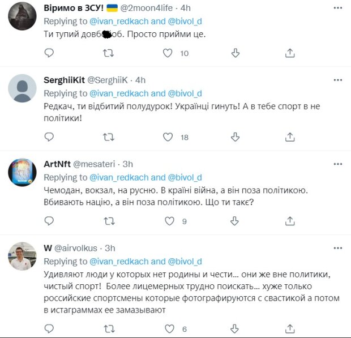351x338 pixels.
Task: Reply to the @2moon4life tweet
Action: pyautogui.click(x=49, y=53)
